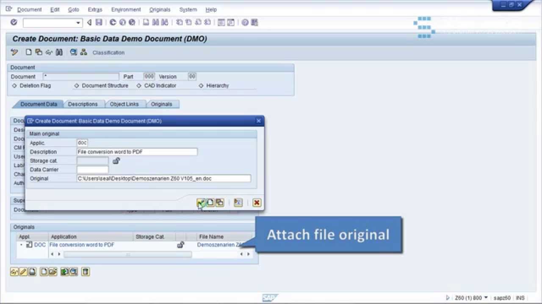Confirm the Main original dialog with green checkmark
Viewport: 542px width, 304px height.
(x=201, y=203)
